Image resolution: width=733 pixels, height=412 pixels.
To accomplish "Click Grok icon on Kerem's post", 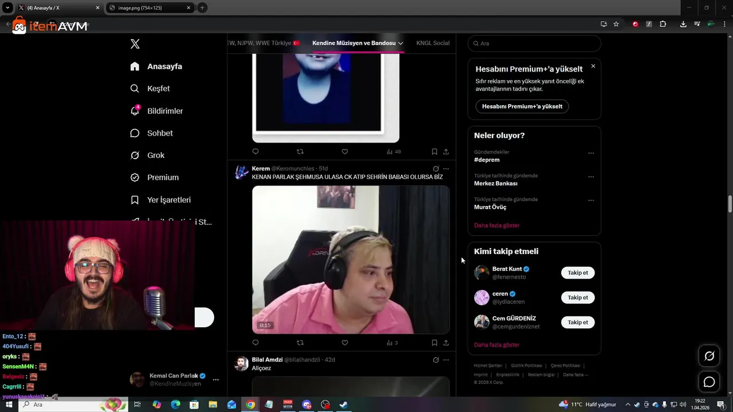I will click(x=436, y=169).
